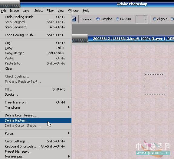Open the Filter menu
The image size is (174, 159).
click(x=50, y=11)
